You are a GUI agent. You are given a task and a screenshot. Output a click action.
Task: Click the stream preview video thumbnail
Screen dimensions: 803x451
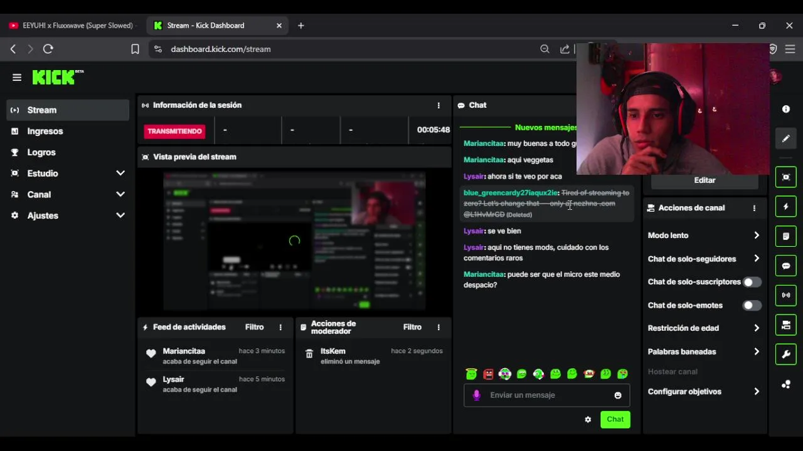pos(294,241)
